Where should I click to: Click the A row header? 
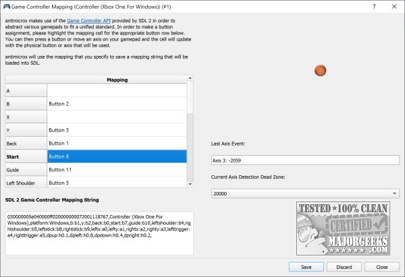pyautogui.click(x=26, y=90)
